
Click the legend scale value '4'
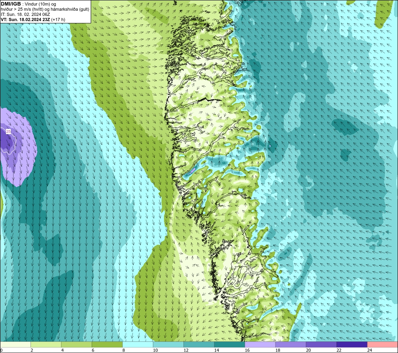point(62,350)
